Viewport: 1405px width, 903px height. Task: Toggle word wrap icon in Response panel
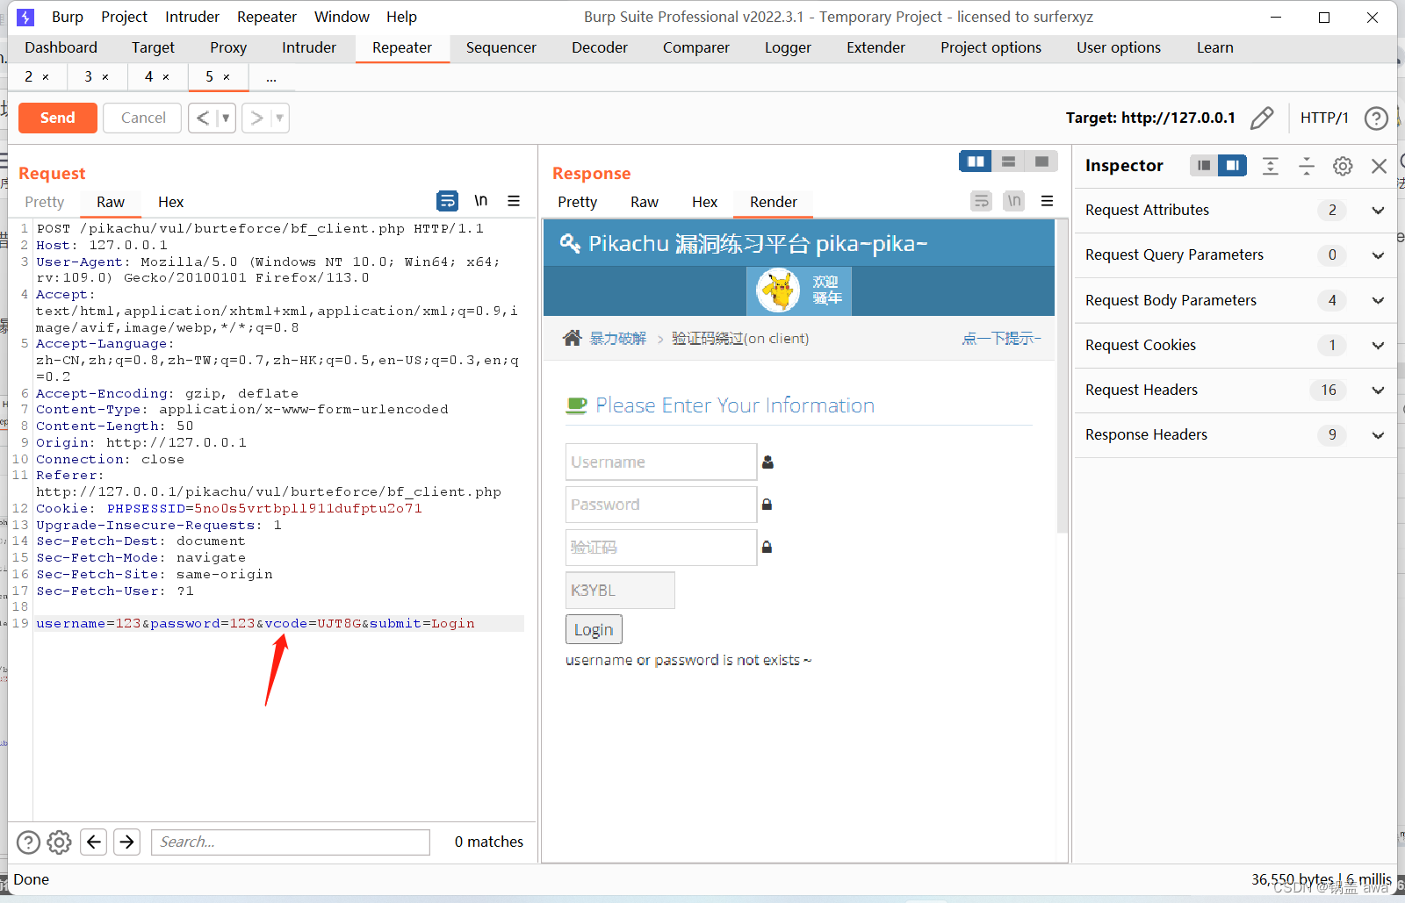click(x=981, y=201)
